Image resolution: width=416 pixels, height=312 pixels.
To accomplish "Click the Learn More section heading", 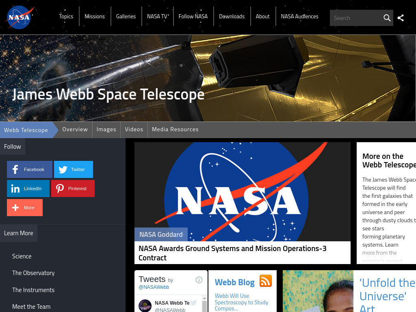I will [19, 233].
